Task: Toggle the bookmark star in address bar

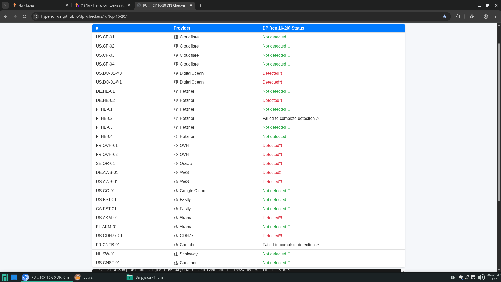Action: click(x=445, y=16)
